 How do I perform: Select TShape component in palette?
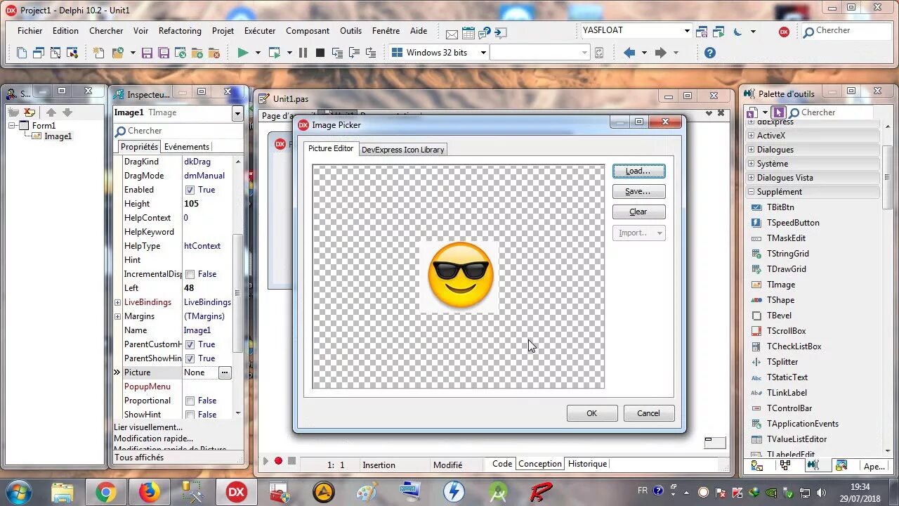click(x=780, y=300)
